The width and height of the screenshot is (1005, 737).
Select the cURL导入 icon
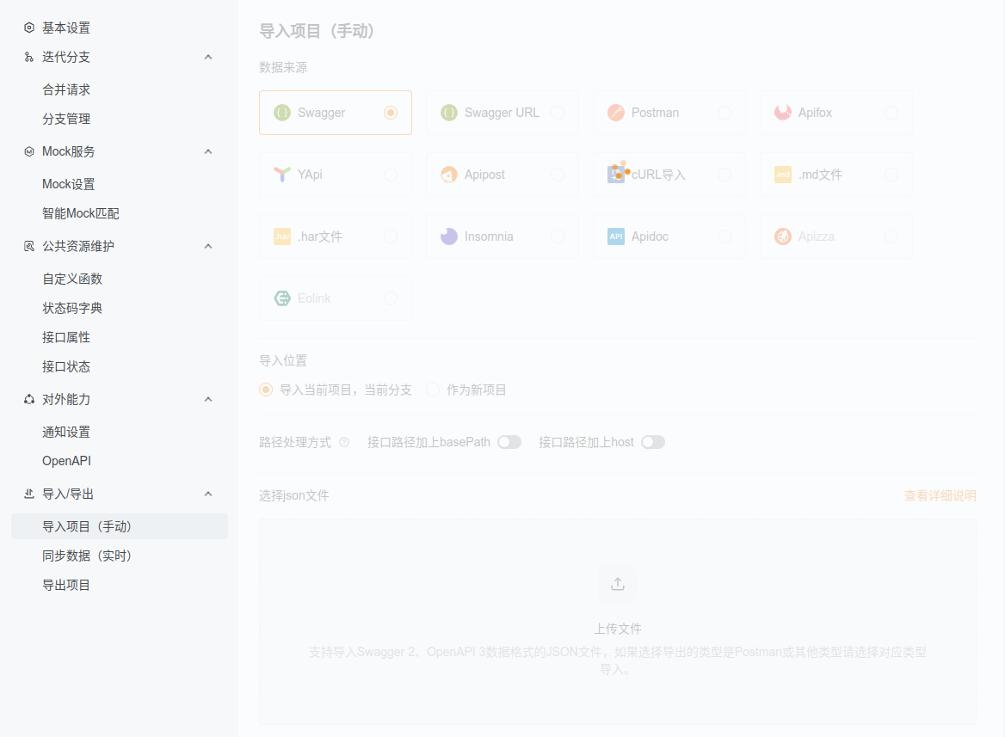tap(615, 174)
